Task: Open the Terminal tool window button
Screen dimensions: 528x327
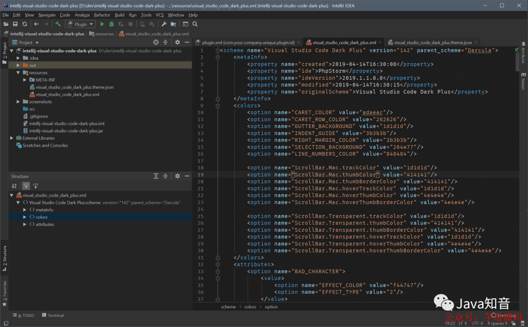Action: click(x=53, y=316)
